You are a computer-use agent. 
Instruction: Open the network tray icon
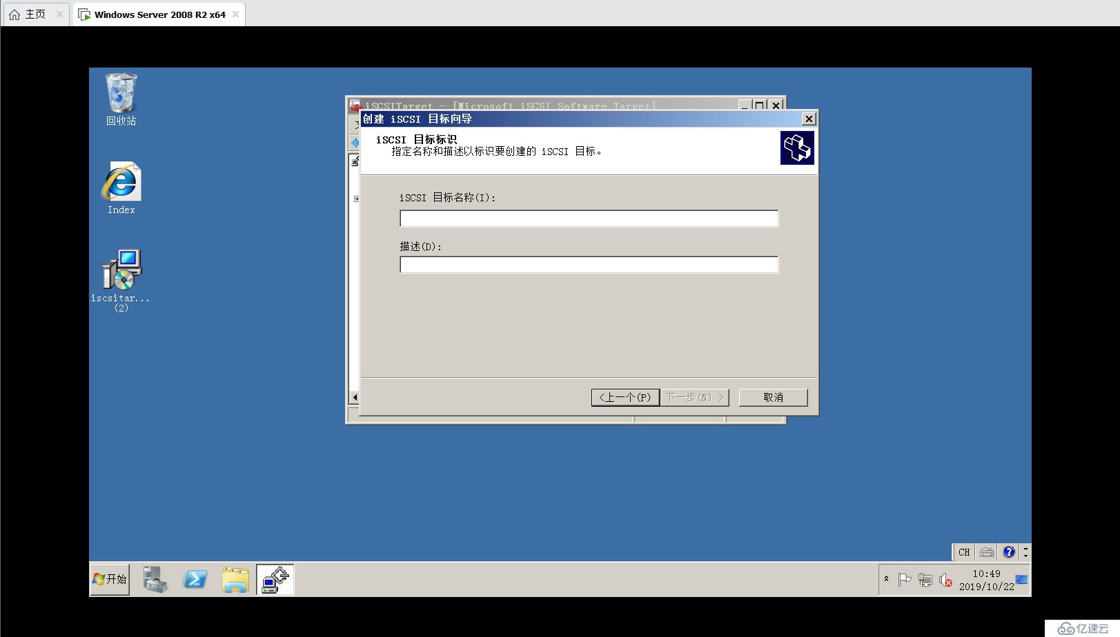point(925,580)
